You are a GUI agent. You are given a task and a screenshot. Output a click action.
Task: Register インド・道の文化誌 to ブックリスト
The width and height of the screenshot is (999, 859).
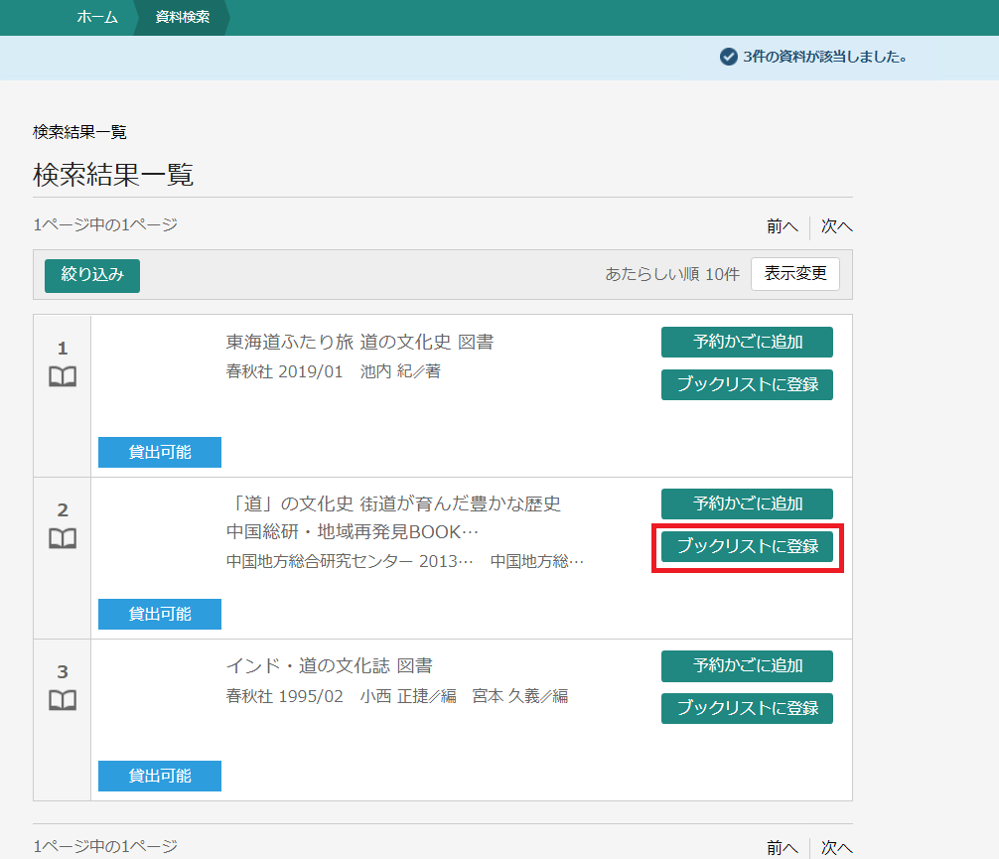coord(747,708)
